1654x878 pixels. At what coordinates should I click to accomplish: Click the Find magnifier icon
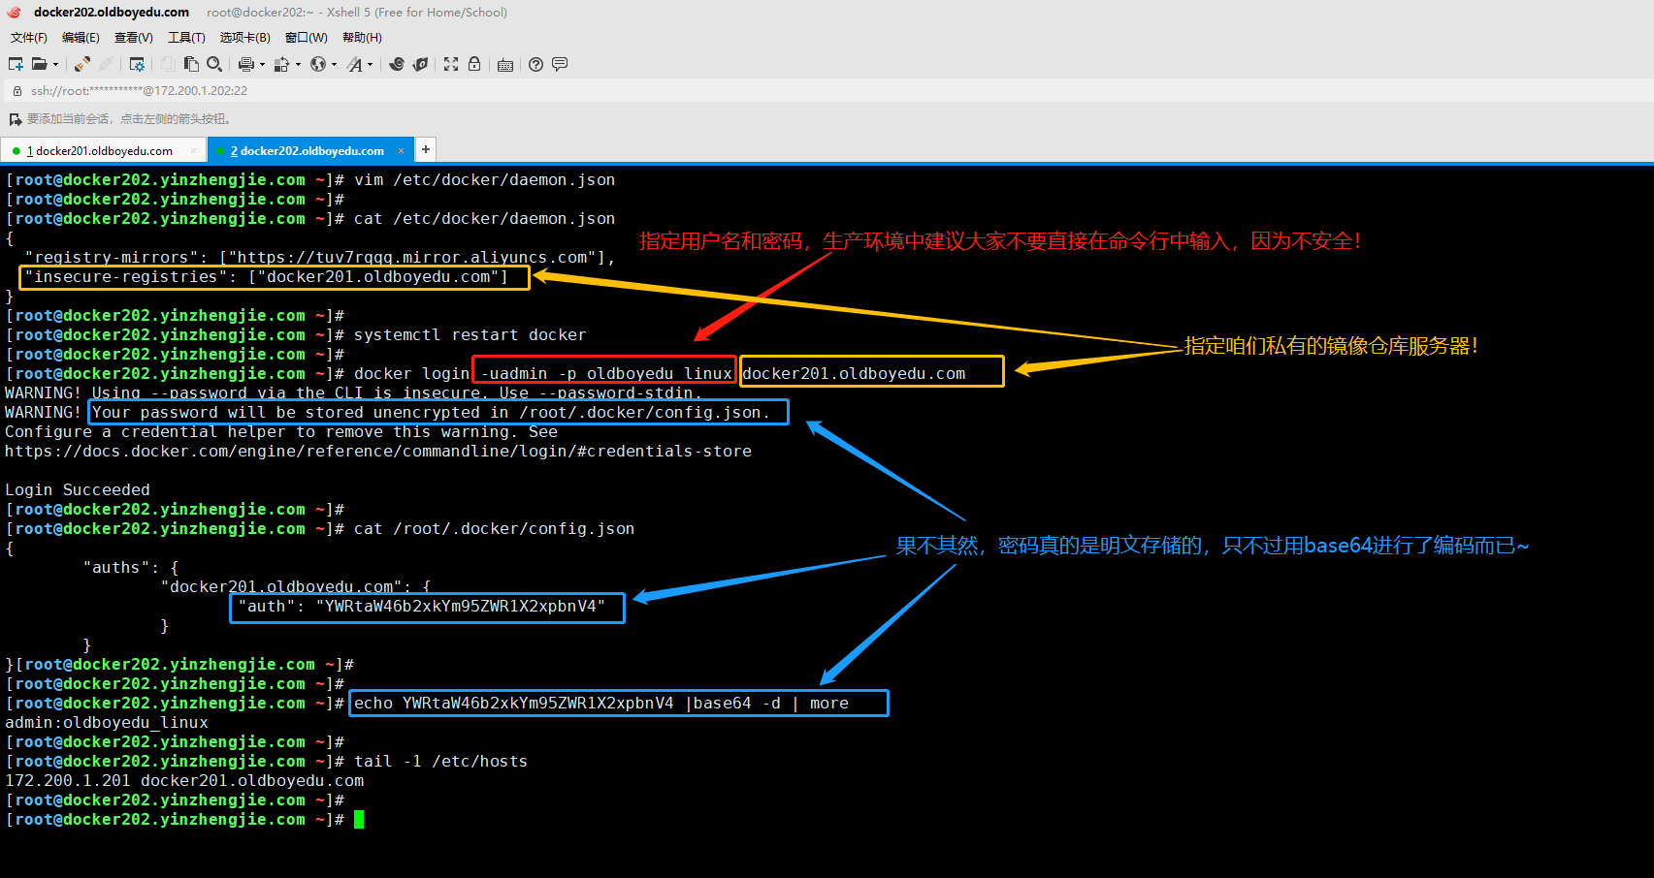coord(214,64)
